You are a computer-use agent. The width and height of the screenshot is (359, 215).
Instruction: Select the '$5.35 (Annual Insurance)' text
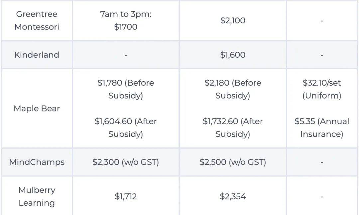click(x=322, y=128)
